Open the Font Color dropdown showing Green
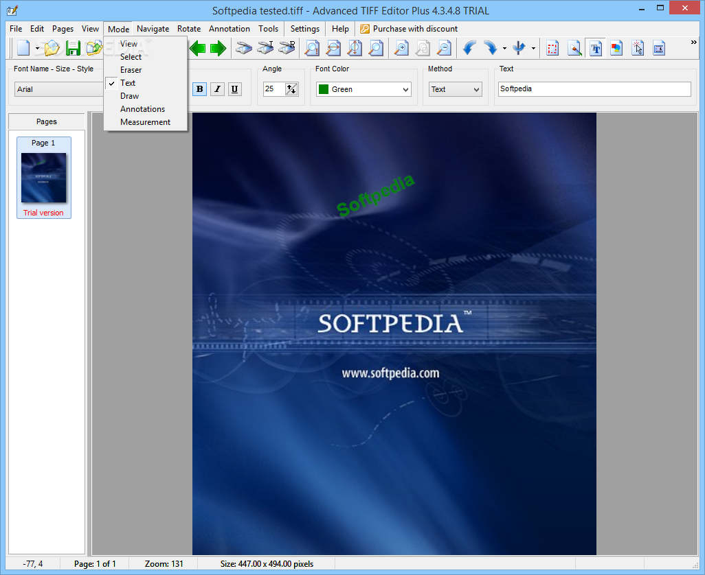The height and width of the screenshot is (575, 705). [363, 89]
